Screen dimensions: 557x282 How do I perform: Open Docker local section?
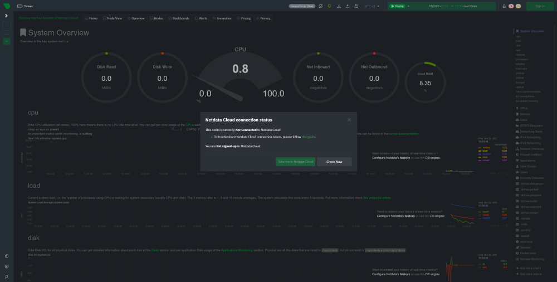coord(525,253)
